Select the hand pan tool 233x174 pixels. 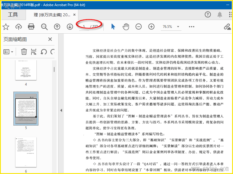coord(126,27)
